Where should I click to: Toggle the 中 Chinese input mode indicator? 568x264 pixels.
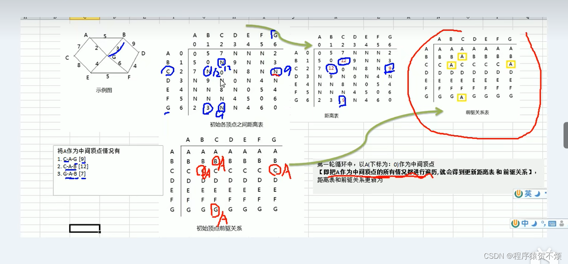click(525, 223)
